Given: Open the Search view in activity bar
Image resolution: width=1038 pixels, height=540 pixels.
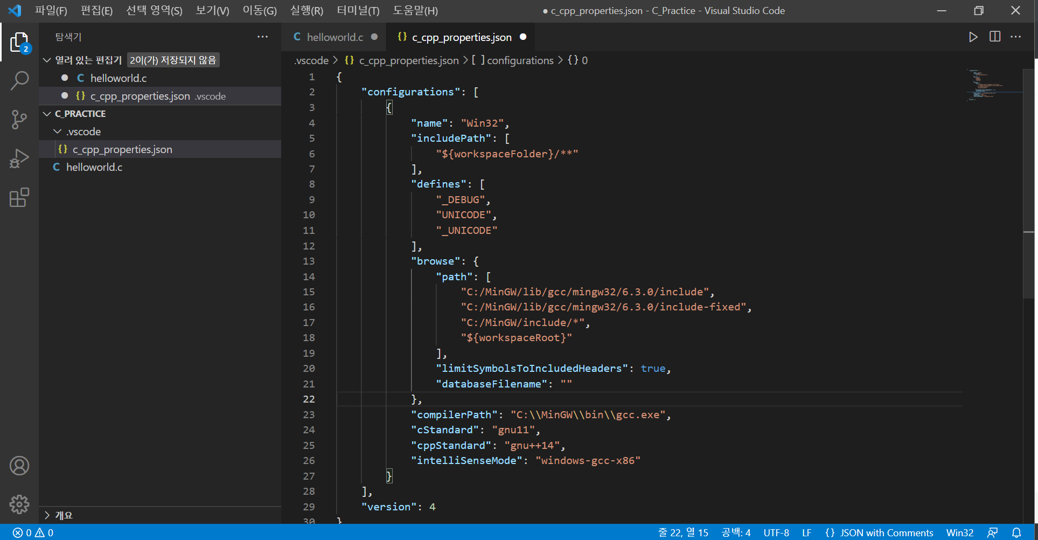Looking at the screenshot, I should click(x=19, y=81).
